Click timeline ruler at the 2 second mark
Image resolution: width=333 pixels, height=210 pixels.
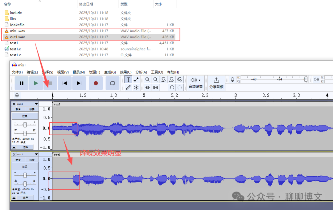point(144,96)
